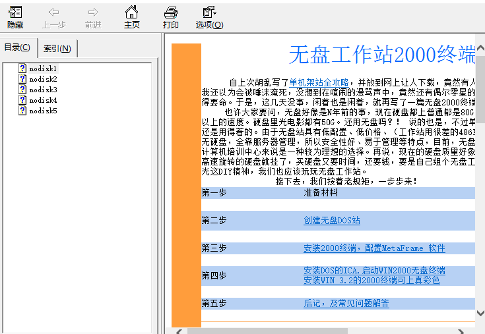Click the help page icon next to nodisk4
Image resolution: width=485 pixels, height=334 pixels.
22,100
